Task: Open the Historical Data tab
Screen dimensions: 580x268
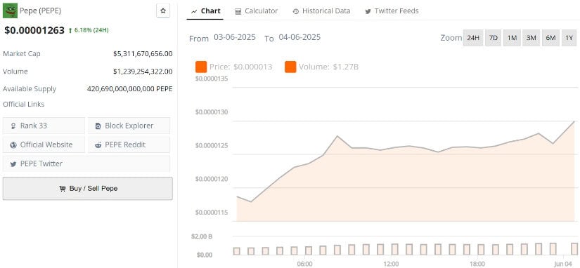Action: (321, 11)
